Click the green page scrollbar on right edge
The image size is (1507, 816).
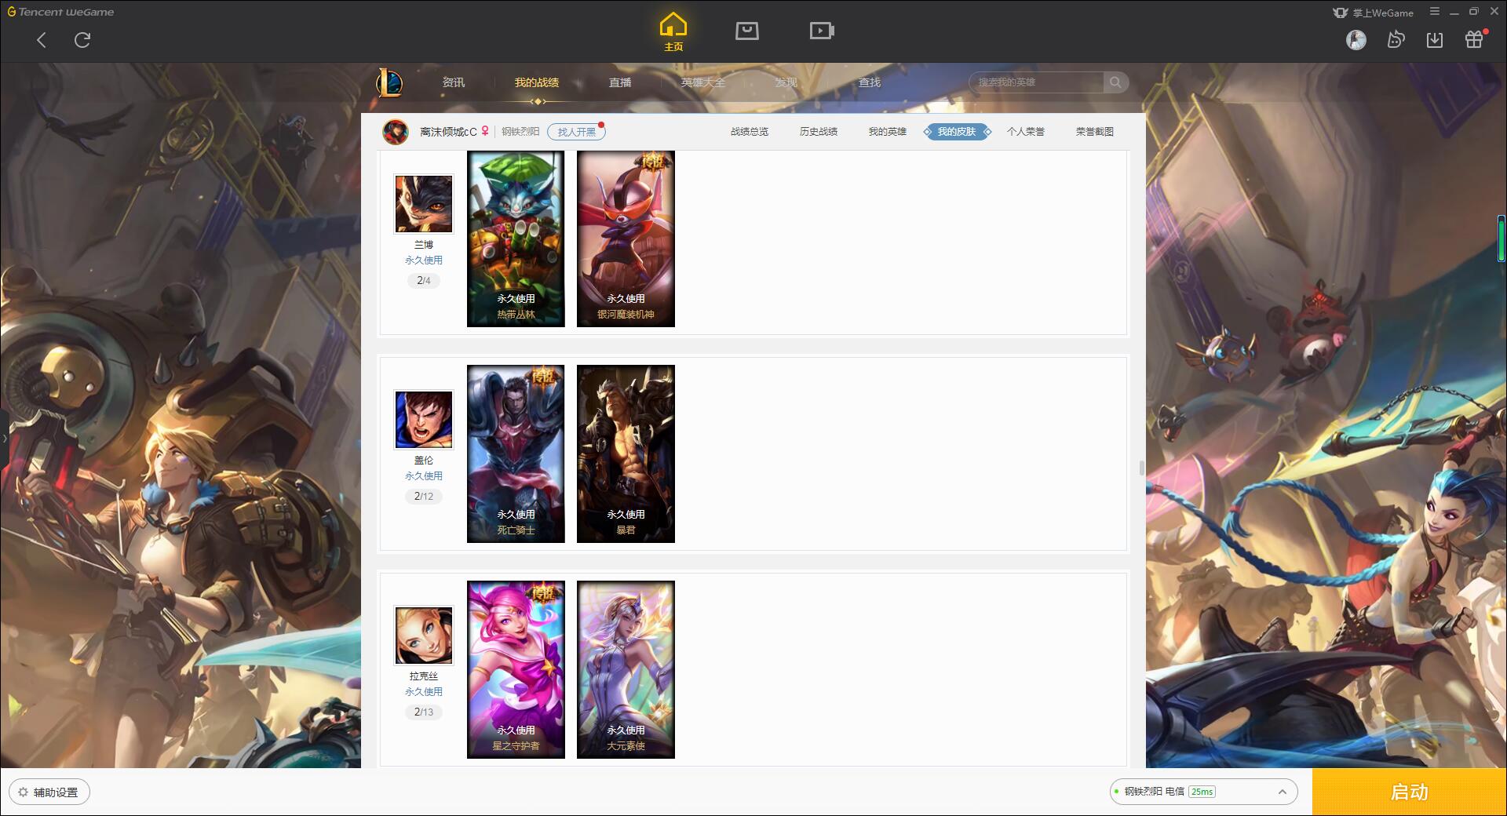point(1502,238)
